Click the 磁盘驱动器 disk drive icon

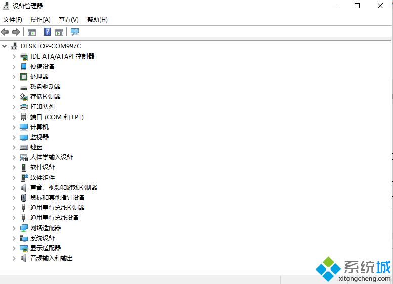coord(24,87)
